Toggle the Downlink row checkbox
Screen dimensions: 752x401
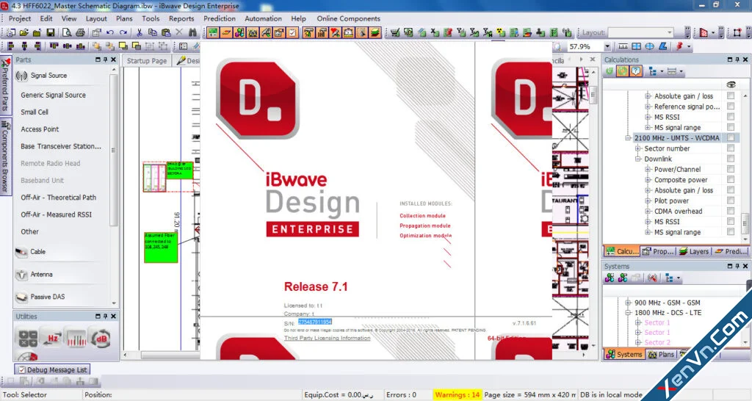(x=731, y=159)
